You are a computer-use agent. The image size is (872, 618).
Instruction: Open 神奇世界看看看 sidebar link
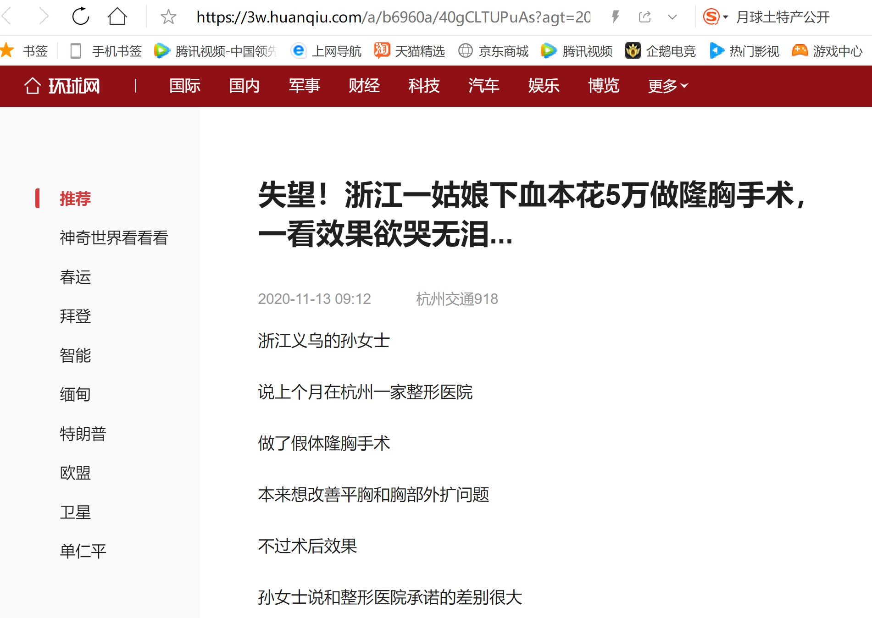tap(114, 237)
